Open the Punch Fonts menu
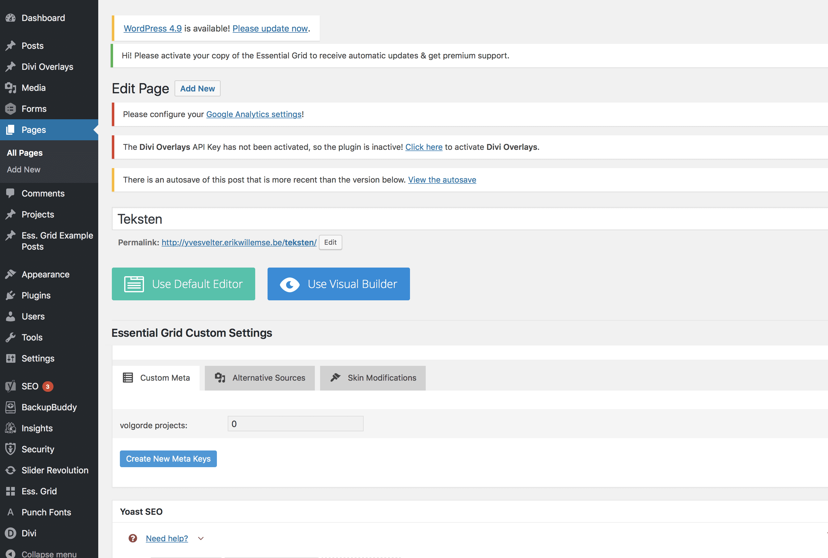 tap(49, 512)
